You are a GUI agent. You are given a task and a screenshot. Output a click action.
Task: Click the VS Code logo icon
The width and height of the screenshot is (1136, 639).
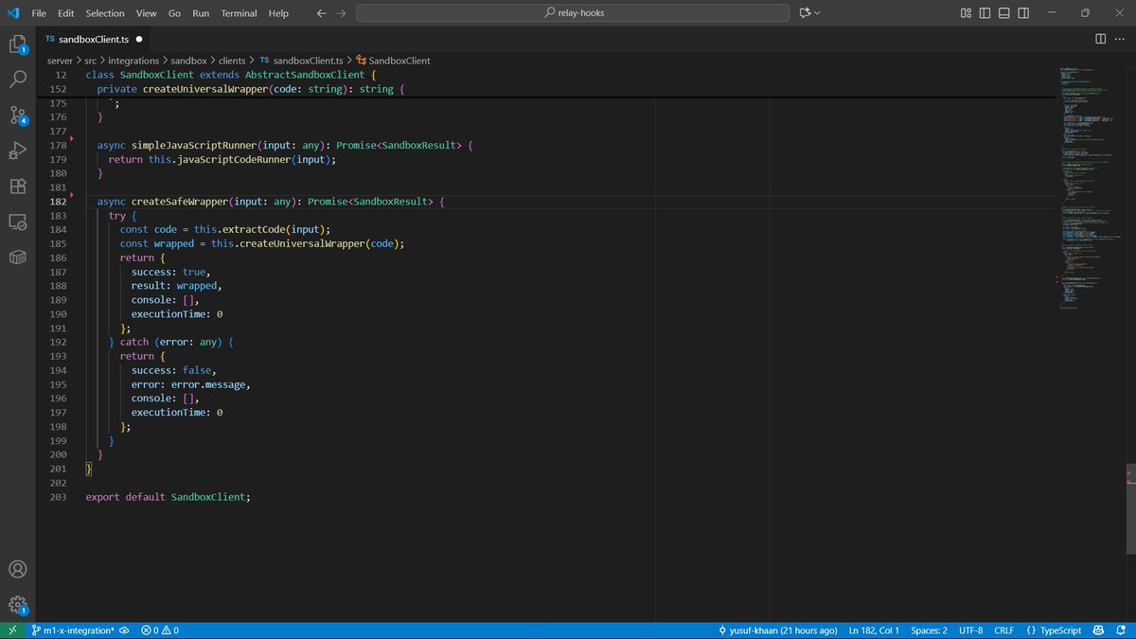pos(12,13)
